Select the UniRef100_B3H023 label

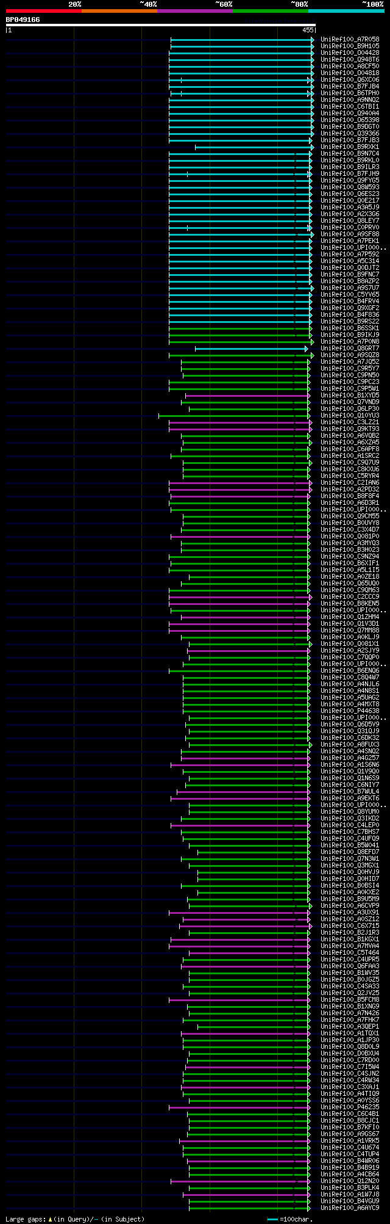pyautogui.click(x=350, y=550)
